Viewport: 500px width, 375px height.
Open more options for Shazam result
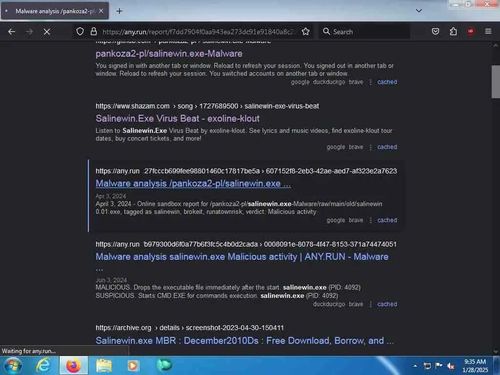(371, 147)
